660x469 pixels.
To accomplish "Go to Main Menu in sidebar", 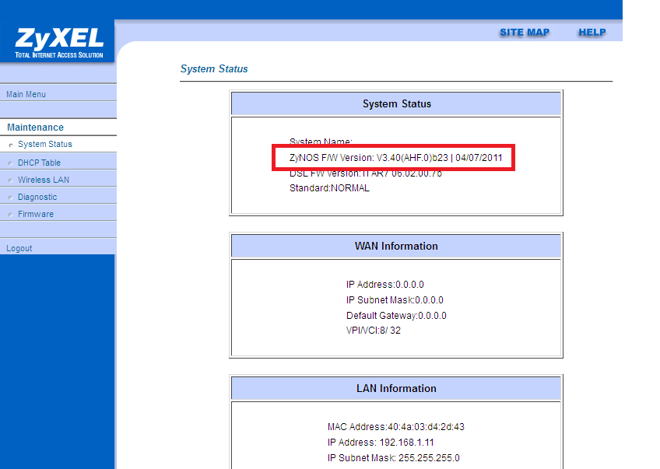I will point(26,94).
